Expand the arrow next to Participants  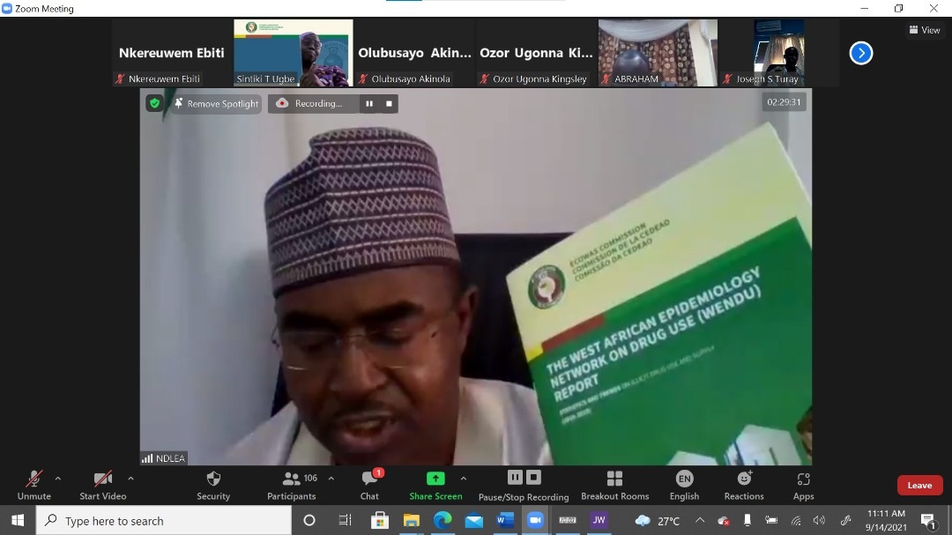331,479
